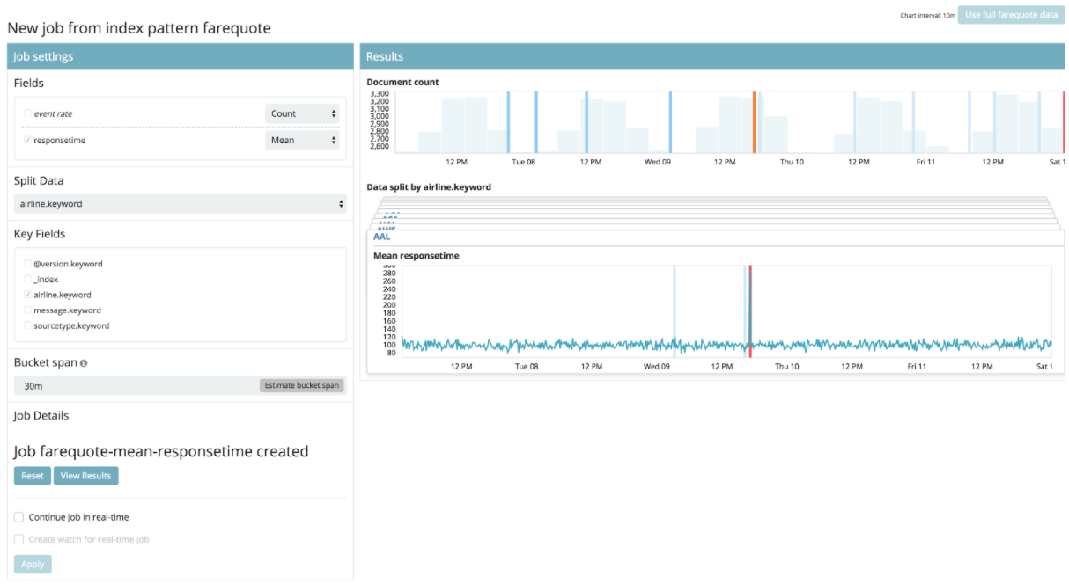The width and height of the screenshot is (1069, 584).
Task: Expand the Split Data airline.keyword dropdown
Action: pyautogui.click(x=180, y=204)
